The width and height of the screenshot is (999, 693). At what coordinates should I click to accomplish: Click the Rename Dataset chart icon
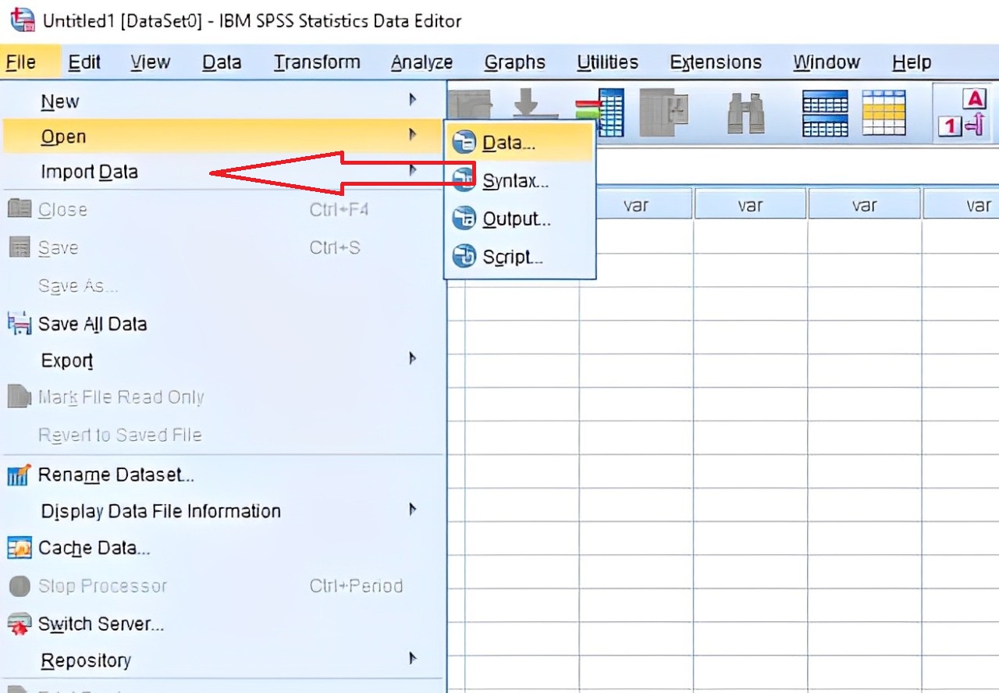18,474
